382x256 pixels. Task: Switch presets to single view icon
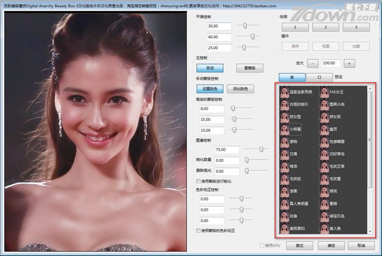320,77
